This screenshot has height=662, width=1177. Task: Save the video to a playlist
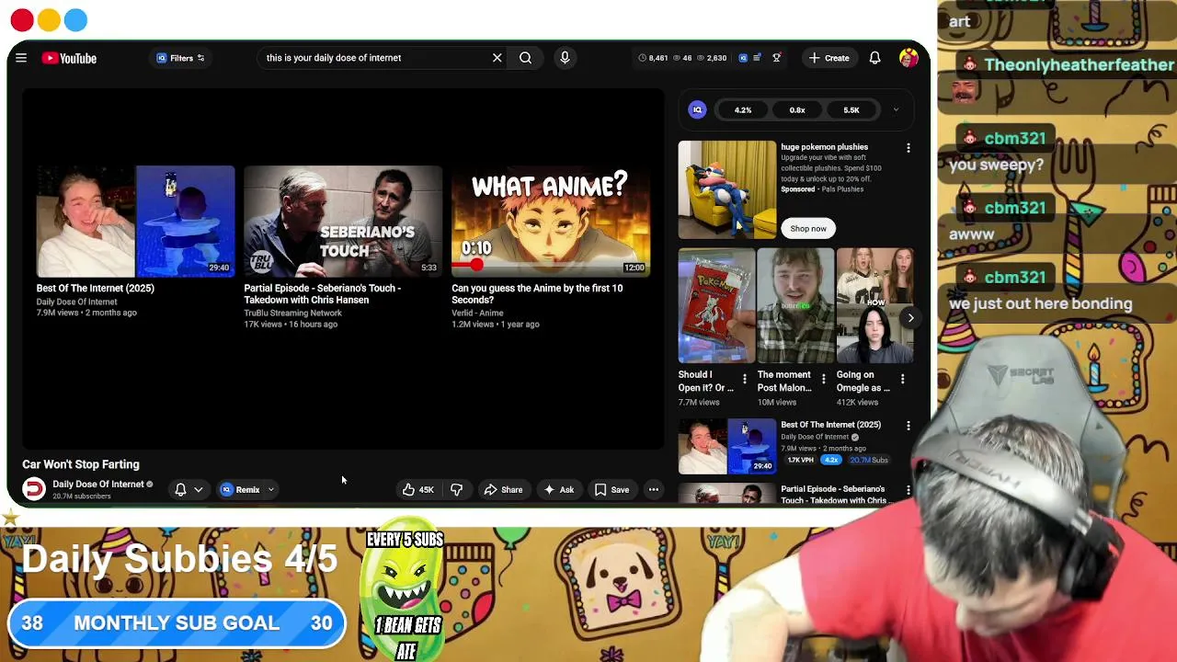pyautogui.click(x=611, y=490)
